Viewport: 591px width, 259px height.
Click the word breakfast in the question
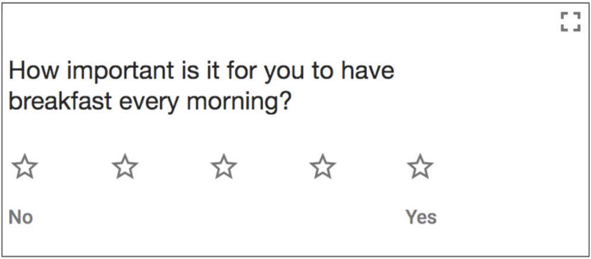[60, 101]
